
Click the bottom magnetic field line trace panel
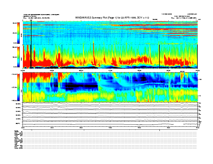tap(110, 124)
